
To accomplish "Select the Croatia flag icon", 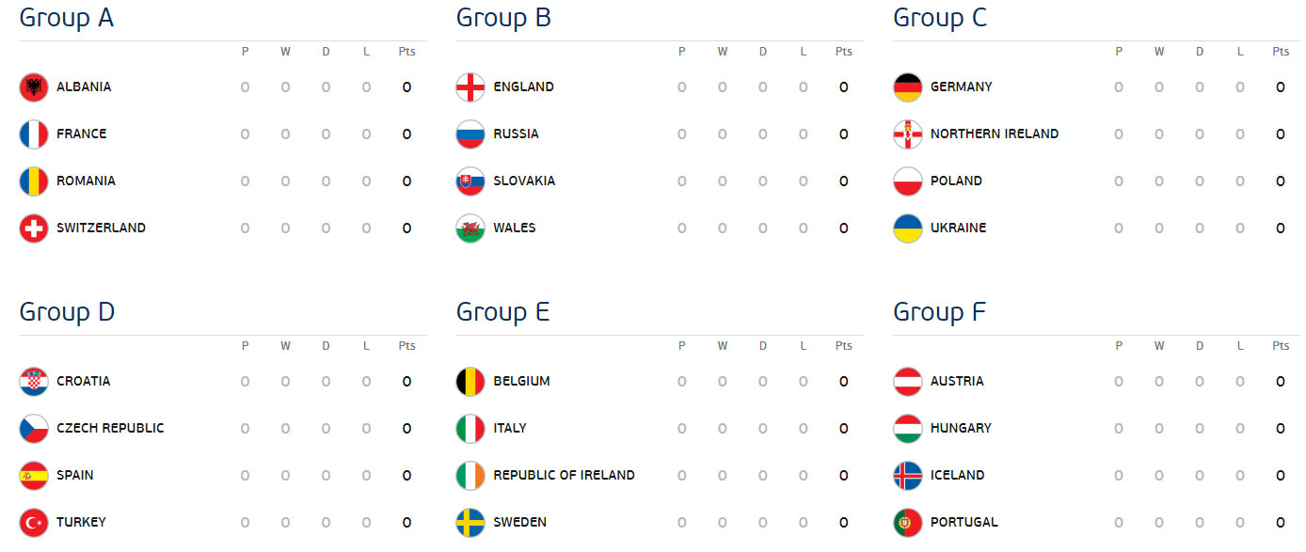I will pos(34,382).
